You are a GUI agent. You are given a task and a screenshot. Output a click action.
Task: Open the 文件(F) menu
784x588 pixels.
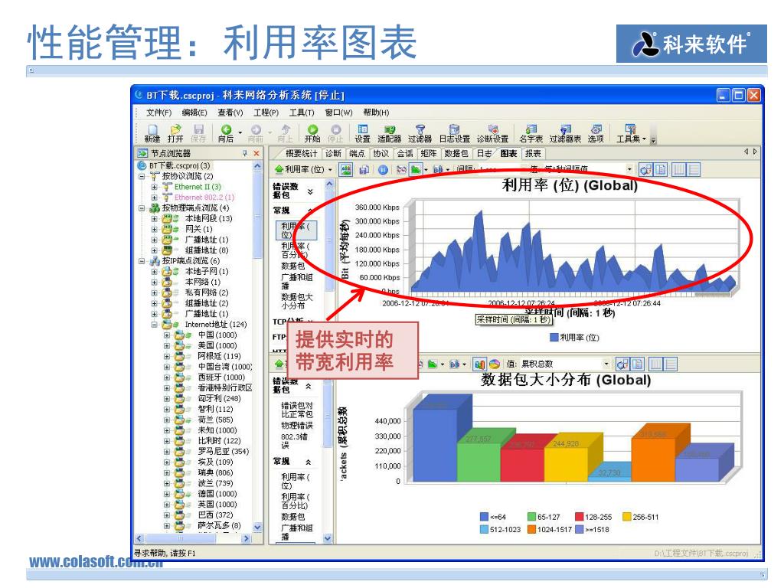tap(158, 113)
